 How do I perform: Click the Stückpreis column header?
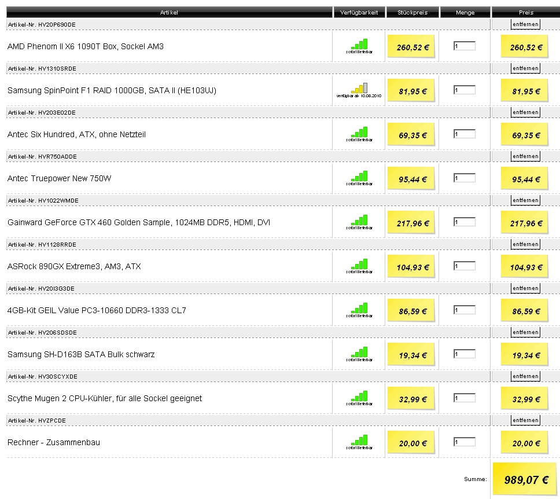(x=412, y=12)
